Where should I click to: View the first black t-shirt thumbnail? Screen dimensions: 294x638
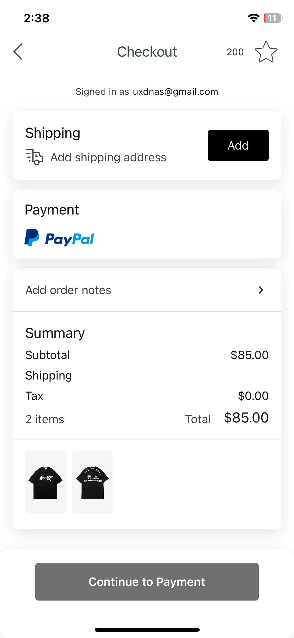coord(45,482)
